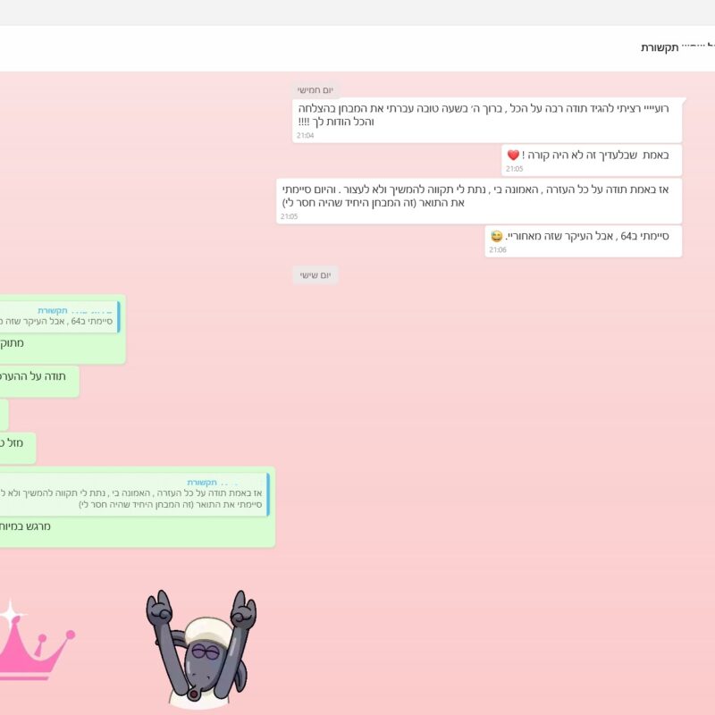
Task: Click the pink crown sticker
Action: (36, 645)
